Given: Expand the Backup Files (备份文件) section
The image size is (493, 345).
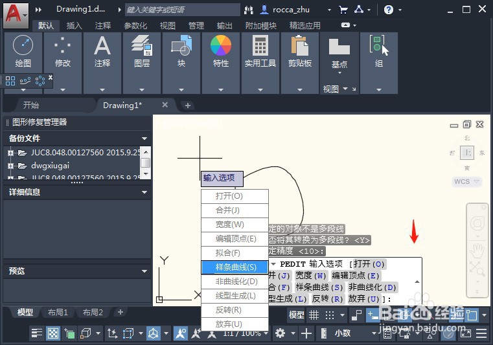Looking at the screenshot, I should point(144,139).
